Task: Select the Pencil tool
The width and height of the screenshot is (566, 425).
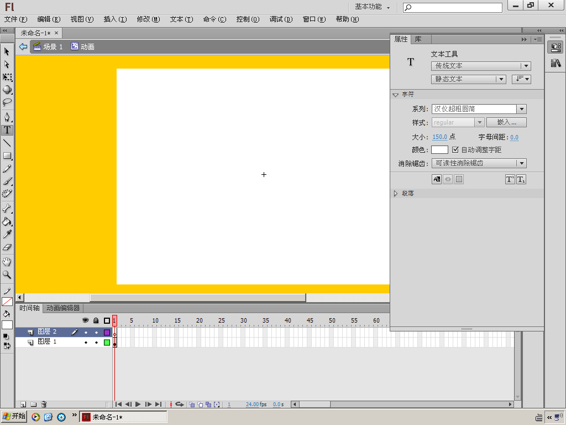Action: pyautogui.click(x=7, y=169)
